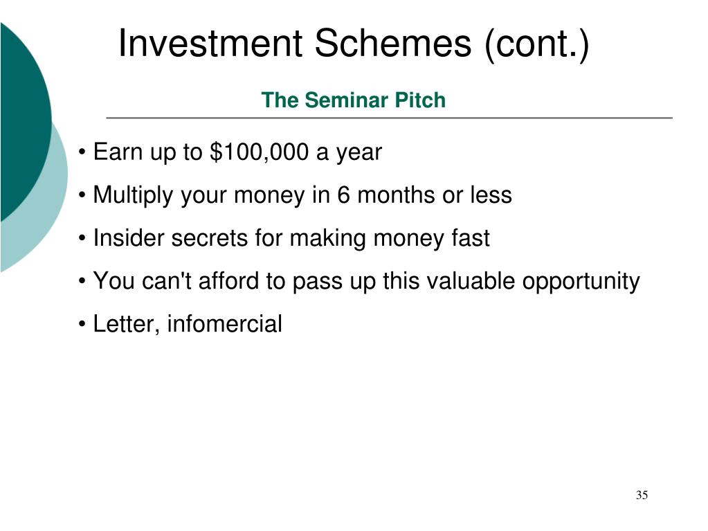
Task: Select the 'Letter, infomercial' bullet
Action: 188,324
